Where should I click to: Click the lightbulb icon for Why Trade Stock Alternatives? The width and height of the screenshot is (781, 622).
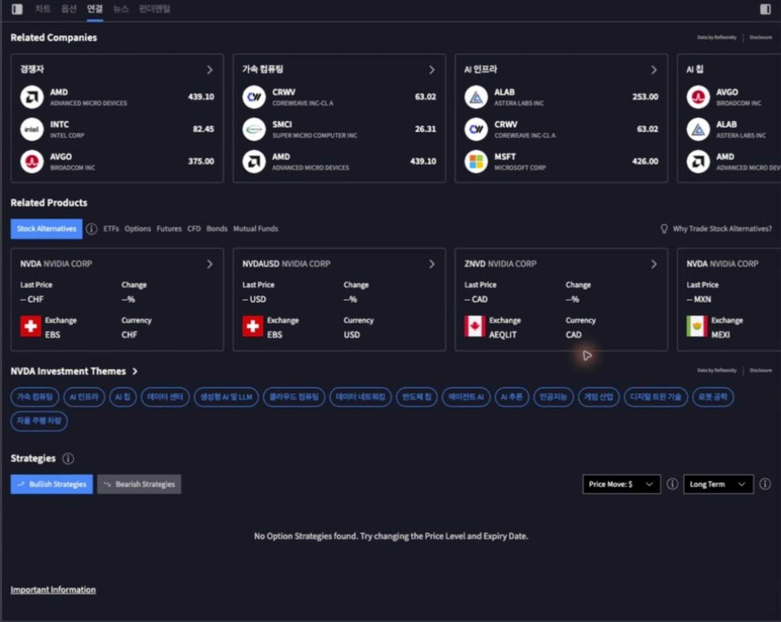[x=664, y=228]
